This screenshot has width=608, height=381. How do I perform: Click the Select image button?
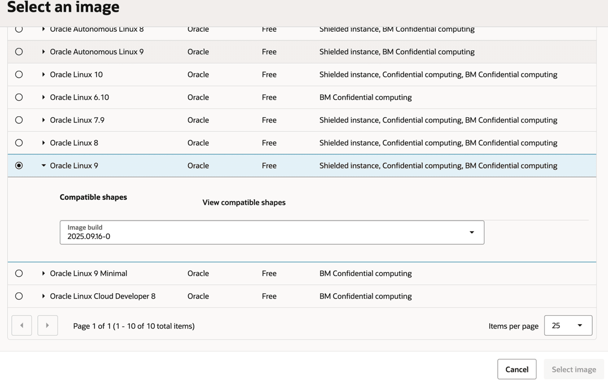574,370
